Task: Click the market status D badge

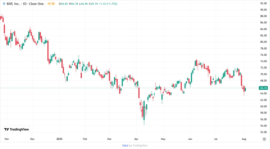Action: [51, 4]
